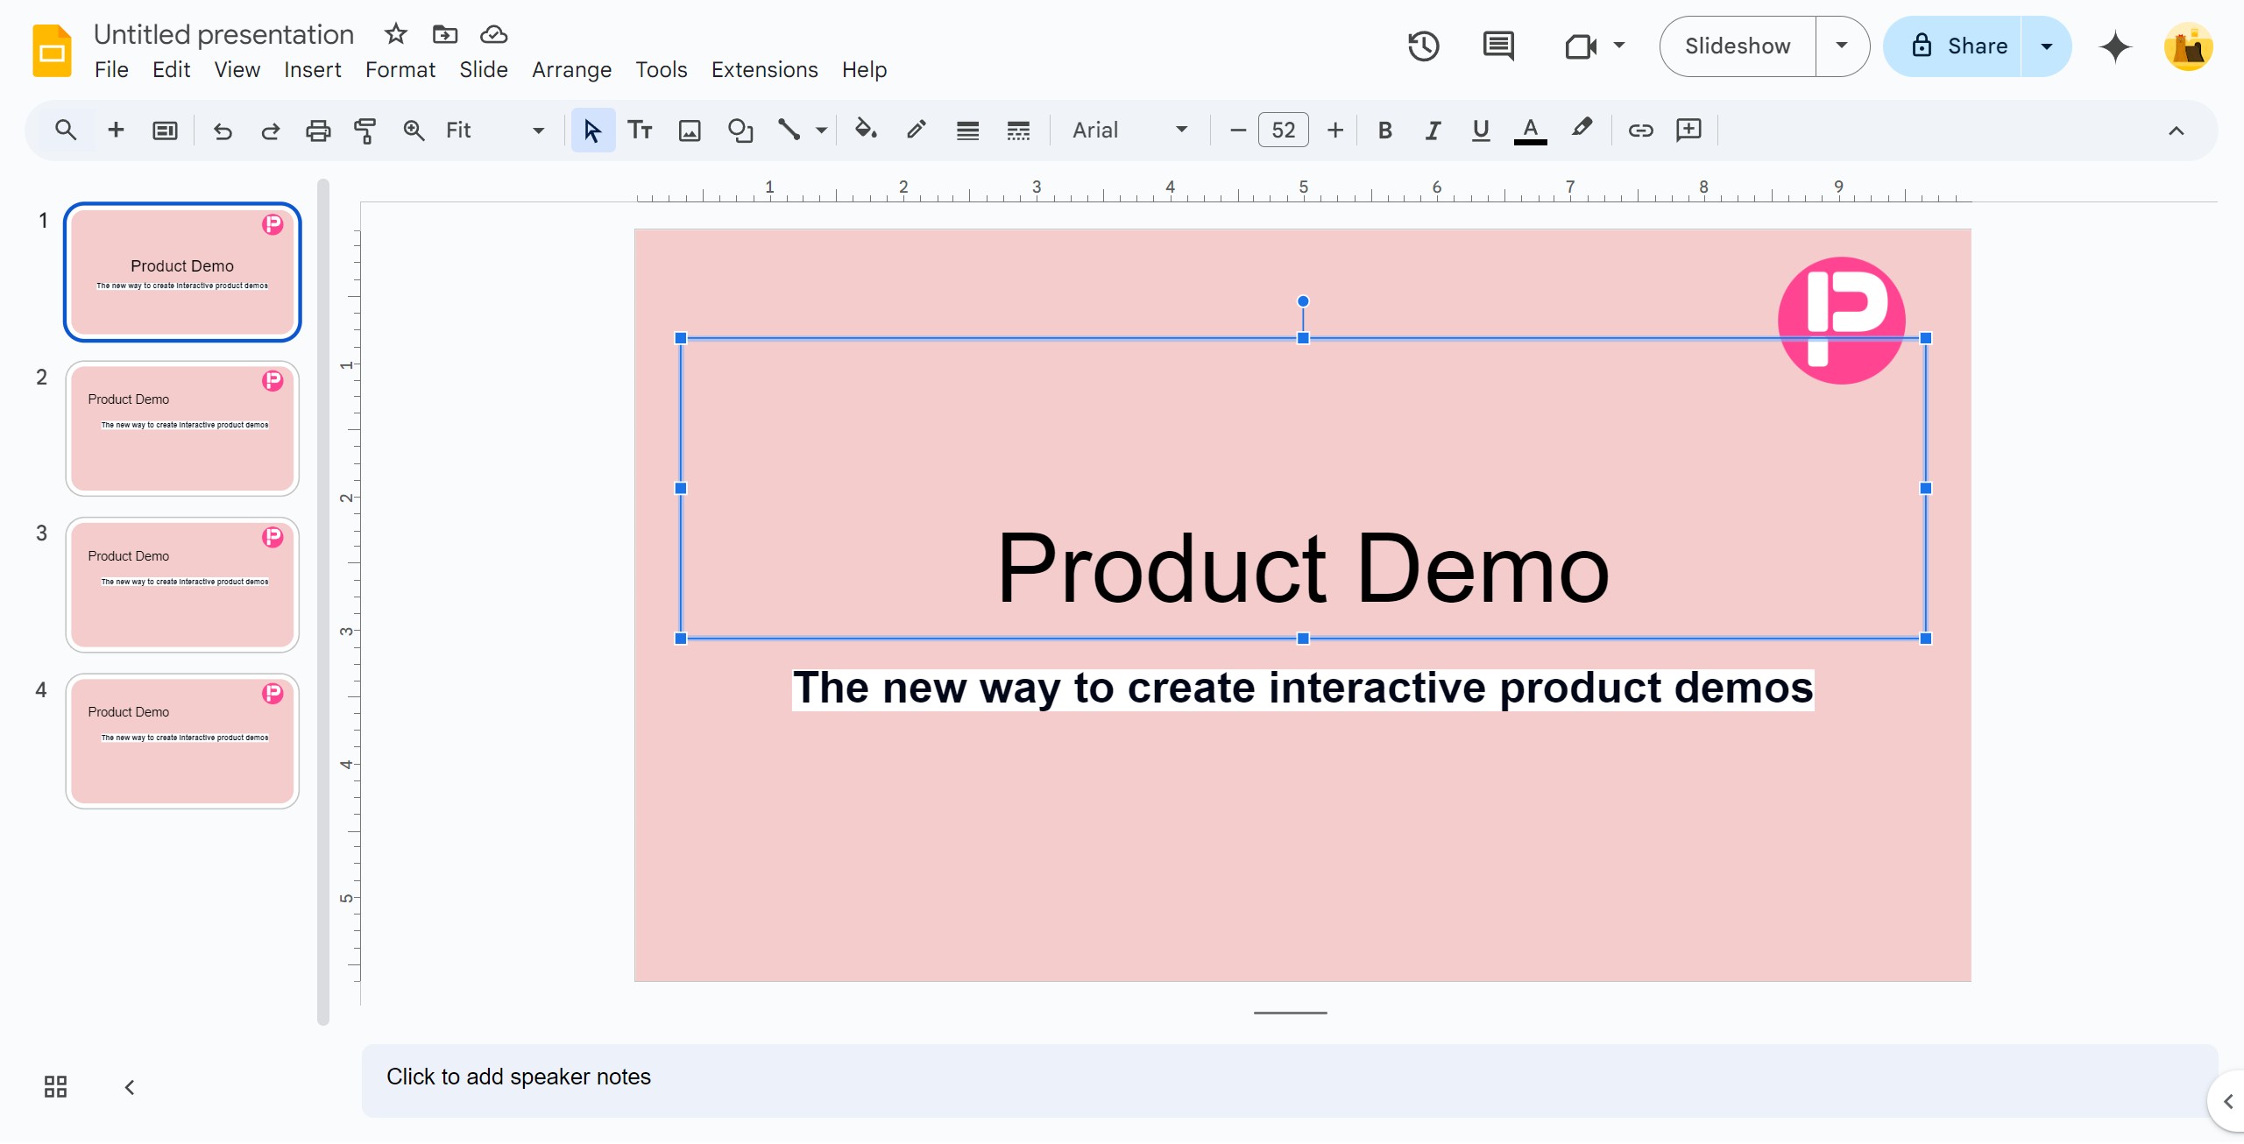The height and width of the screenshot is (1144, 2244).
Task: Add a comment from toolbar
Action: tap(1688, 131)
